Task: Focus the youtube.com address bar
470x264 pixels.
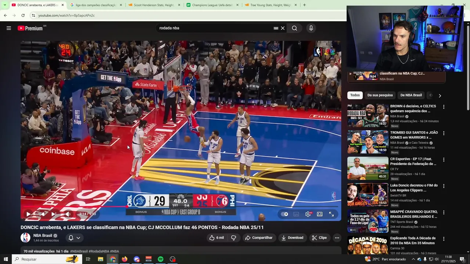Action: coord(66,15)
